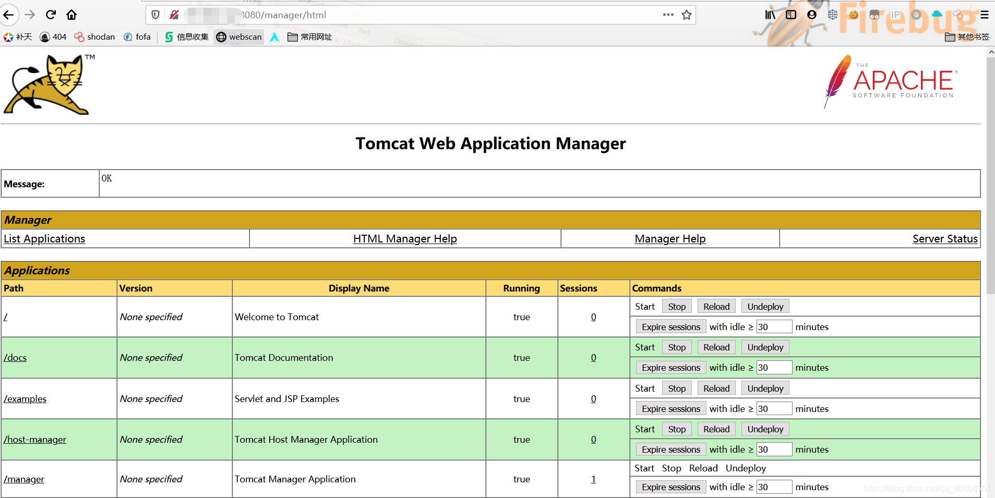Expand the 信息收集 bookmark folder
This screenshot has width=995, height=498.
[186, 37]
